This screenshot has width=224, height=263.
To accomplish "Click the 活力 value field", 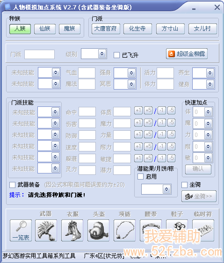I will (165, 73).
